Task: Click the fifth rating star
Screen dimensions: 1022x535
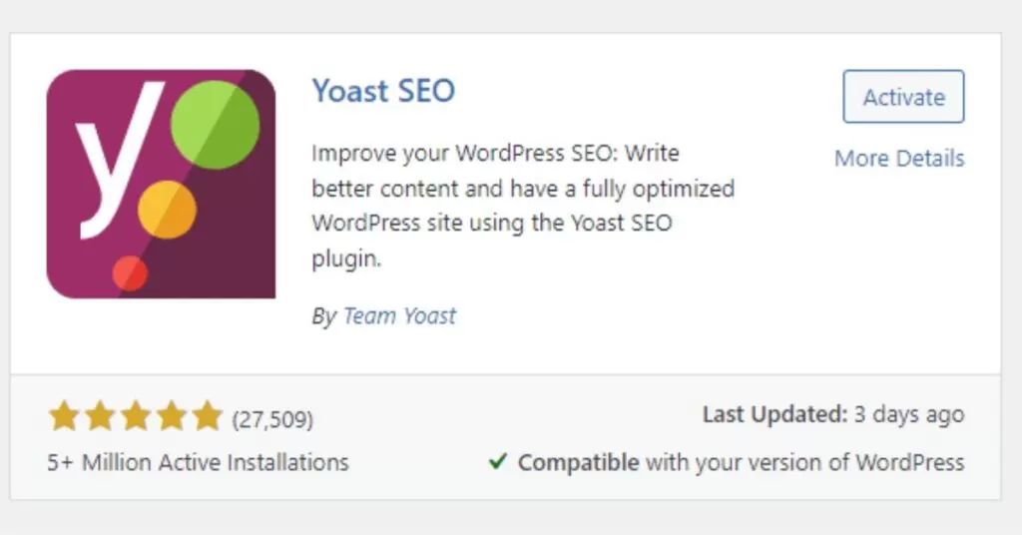Action: (x=208, y=416)
